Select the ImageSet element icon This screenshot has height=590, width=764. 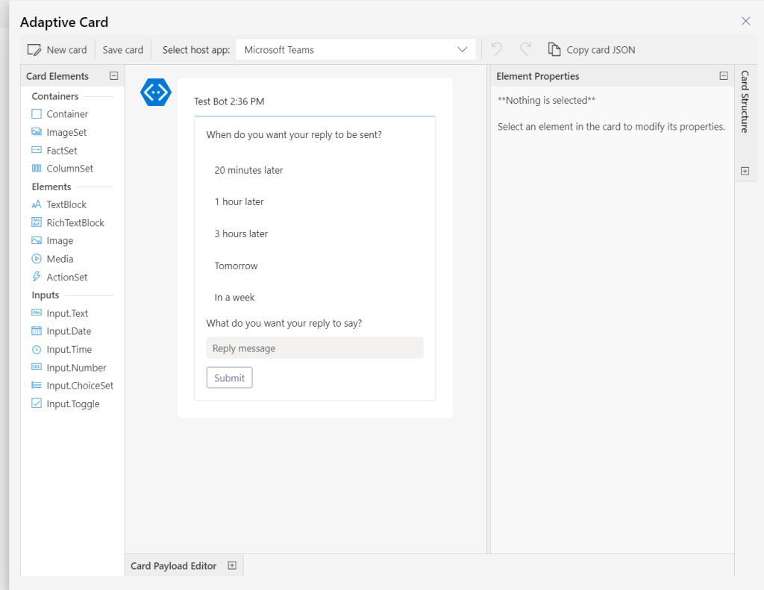click(37, 132)
